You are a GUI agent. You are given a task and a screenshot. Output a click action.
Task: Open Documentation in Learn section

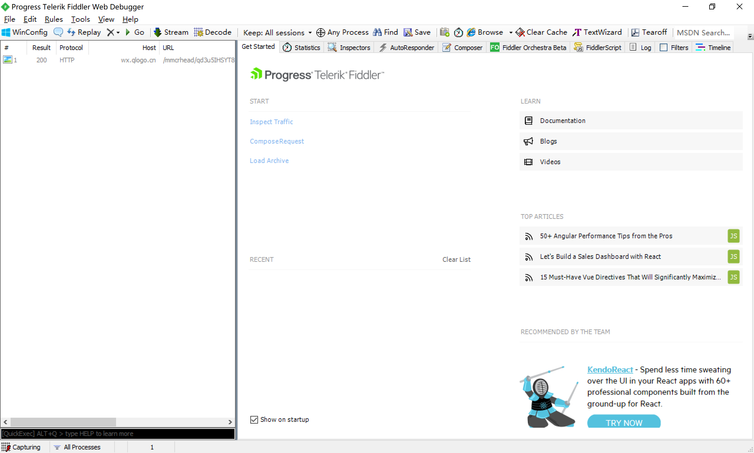[631, 121]
